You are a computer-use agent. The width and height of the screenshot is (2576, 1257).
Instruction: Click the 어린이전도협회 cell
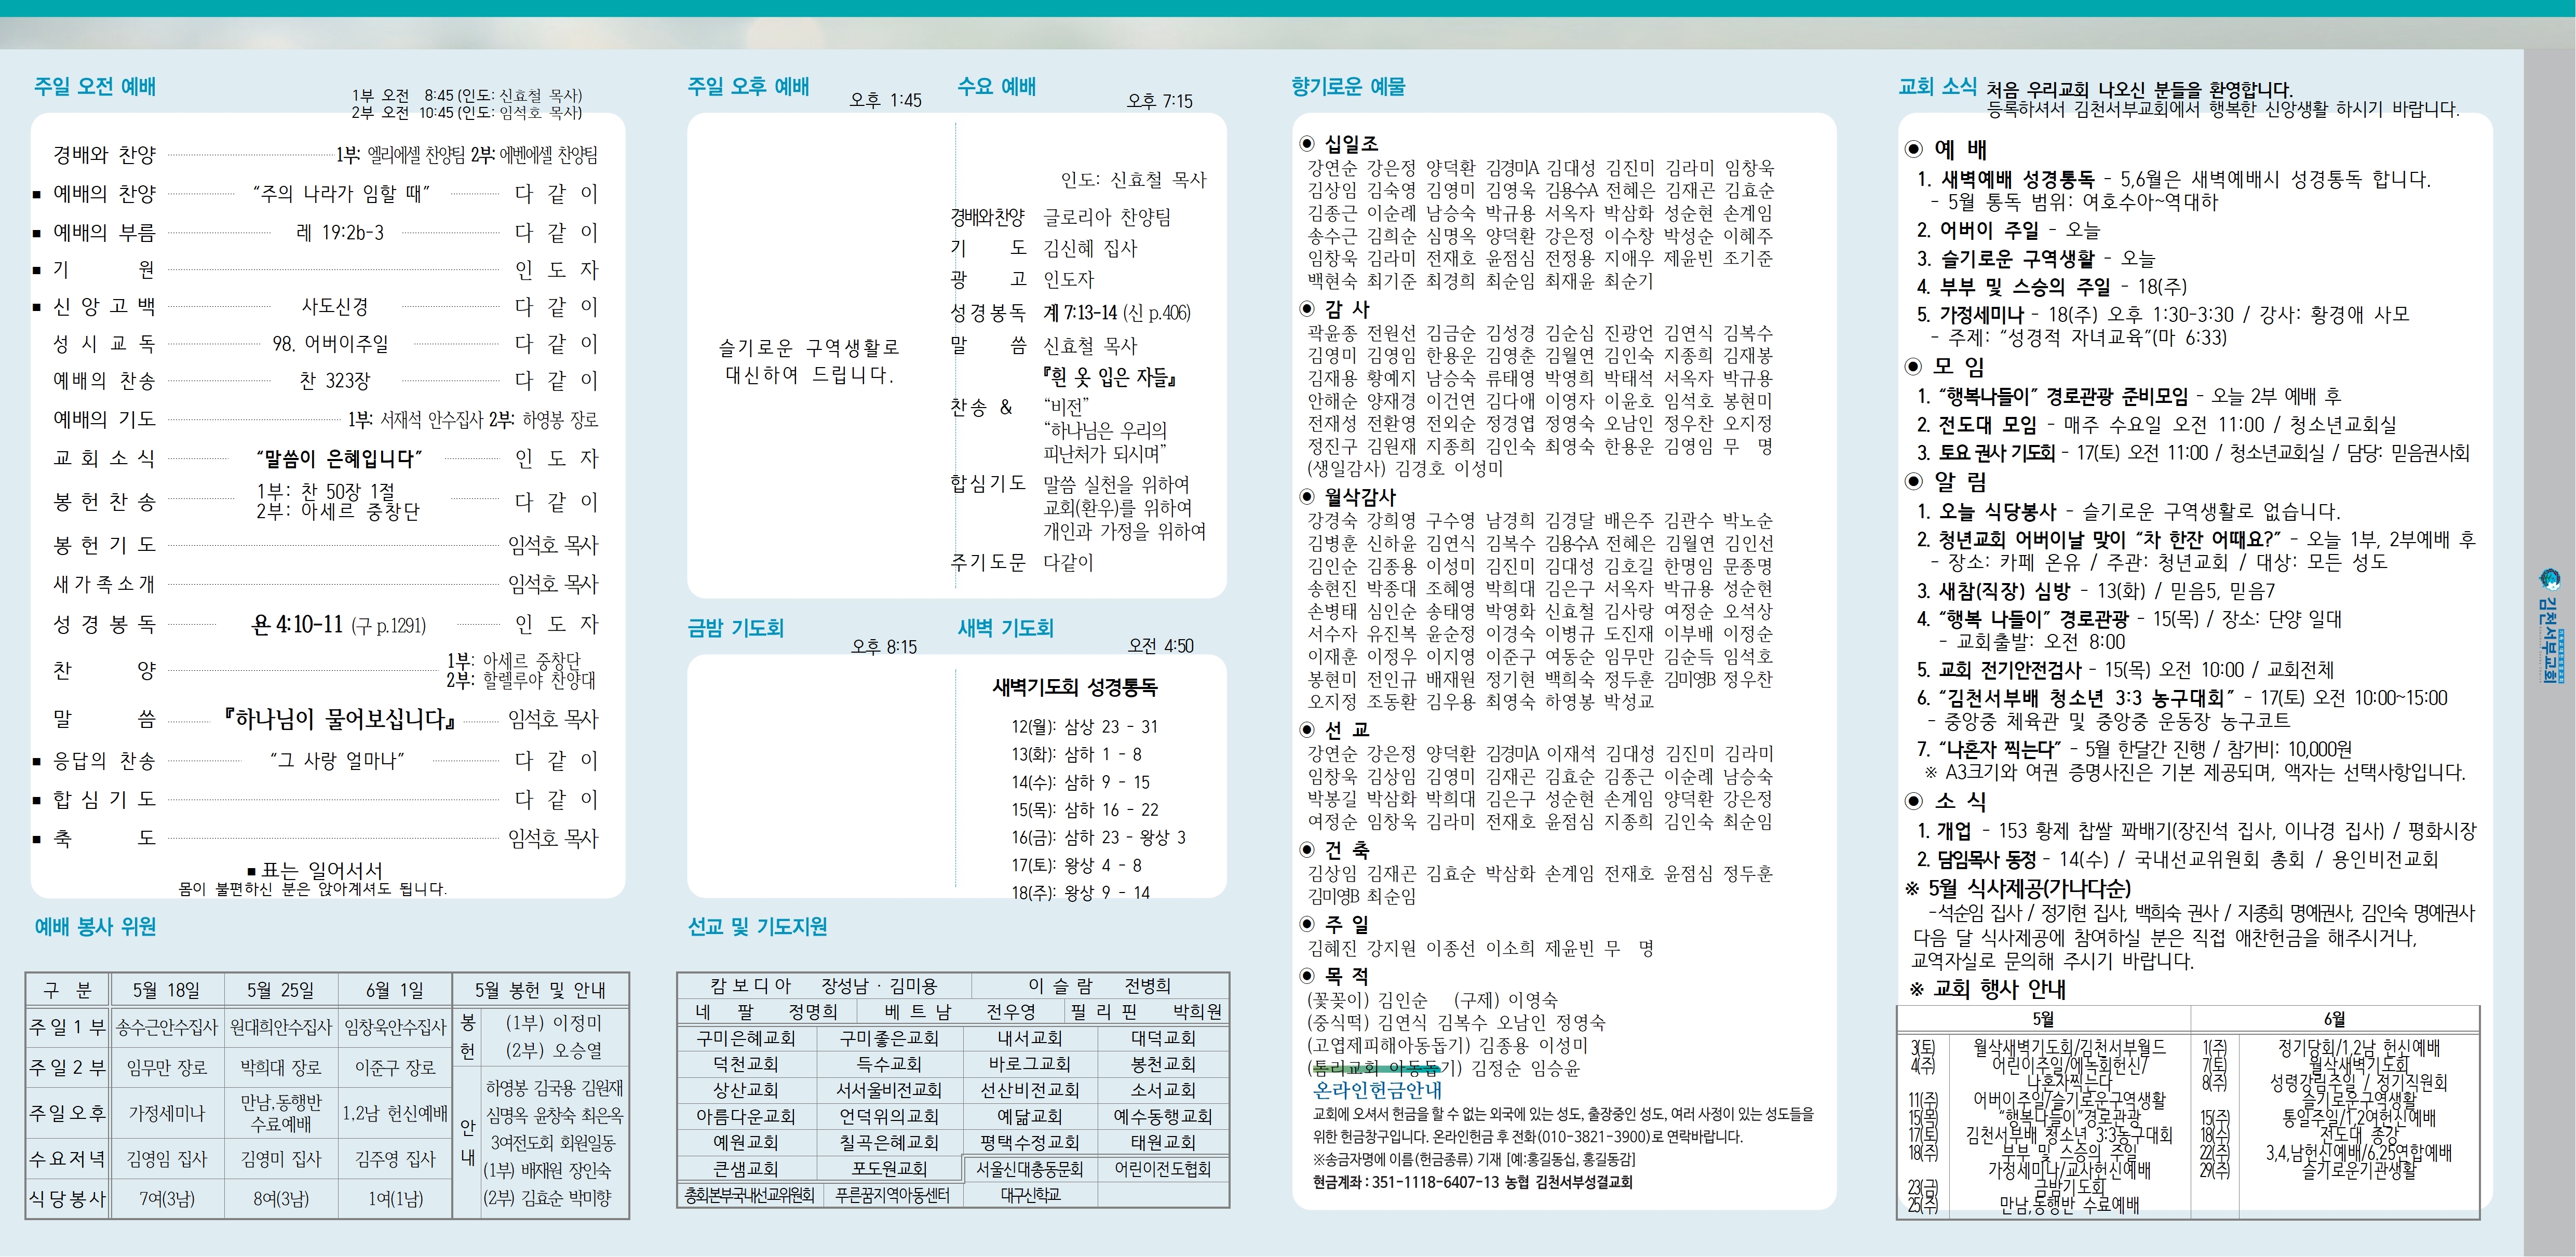(1163, 1168)
